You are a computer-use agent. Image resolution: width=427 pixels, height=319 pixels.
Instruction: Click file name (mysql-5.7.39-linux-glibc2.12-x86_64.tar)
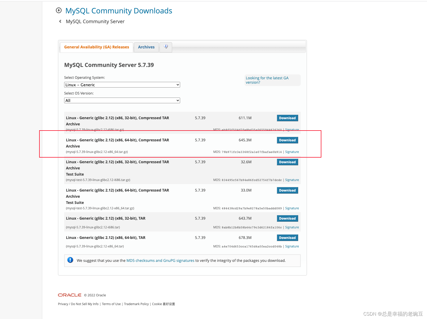(95, 246)
